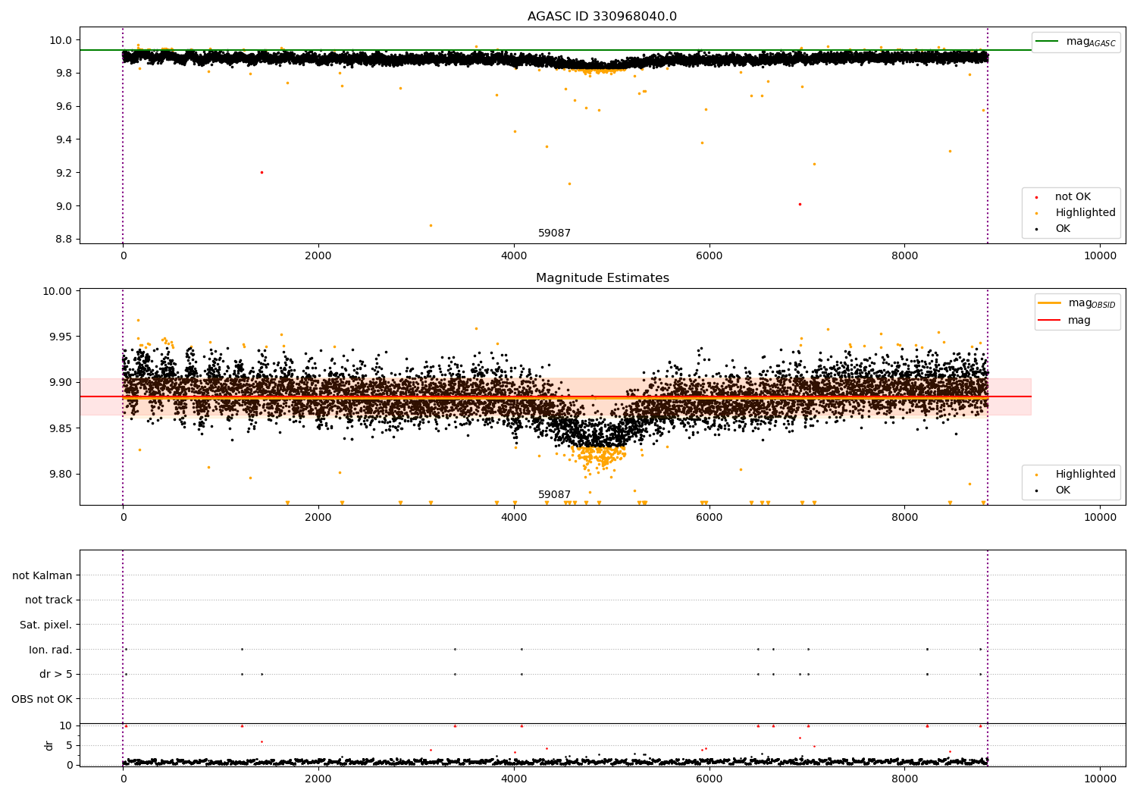The image size is (1137, 796).
Task: Click 'not OK' legend entry in top plot
Action: 1073,197
